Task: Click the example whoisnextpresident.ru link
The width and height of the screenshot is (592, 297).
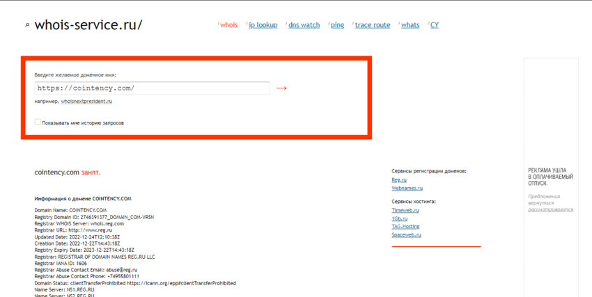Action: 86,102
